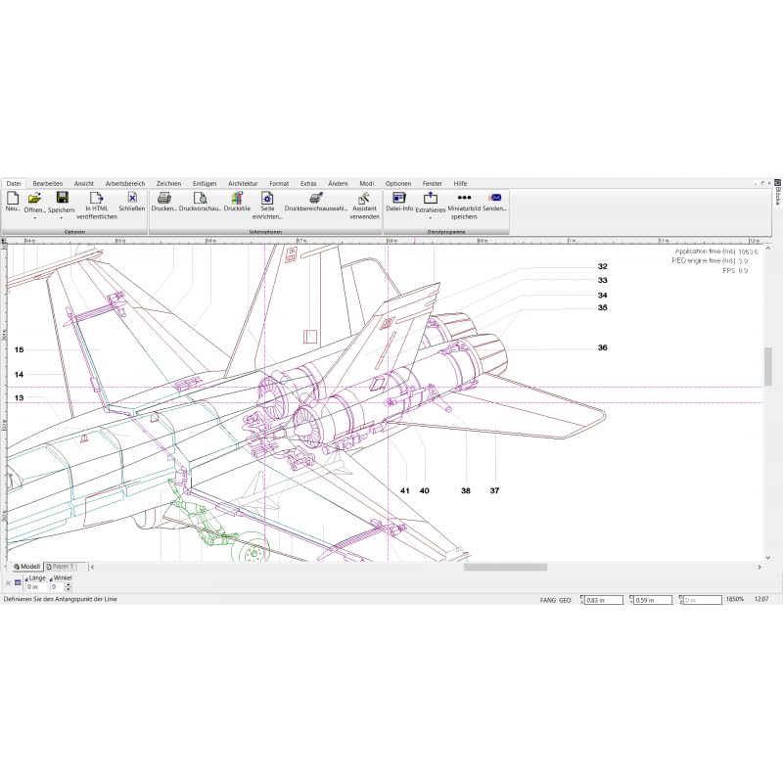Image resolution: width=783 pixels, height=783 pixels.
Task: Decrease Winkel with stepper down arrow
Action: pyautogui.click(x=69, y=589)
